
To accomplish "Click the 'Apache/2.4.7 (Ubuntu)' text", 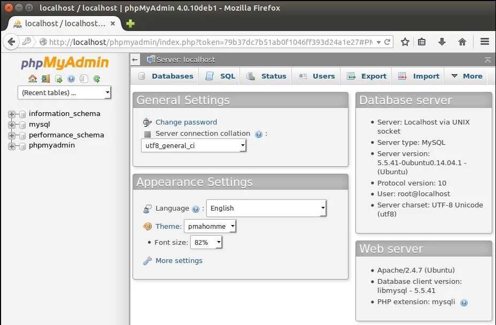I will tap(416, 270).
